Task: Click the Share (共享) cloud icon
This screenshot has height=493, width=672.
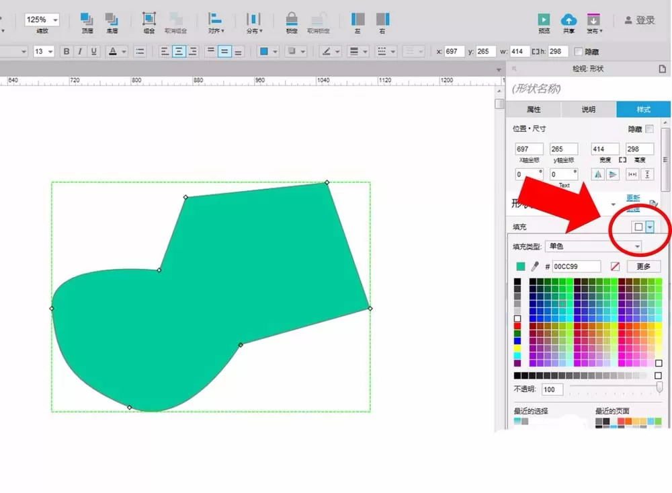Action: [569, 20]
